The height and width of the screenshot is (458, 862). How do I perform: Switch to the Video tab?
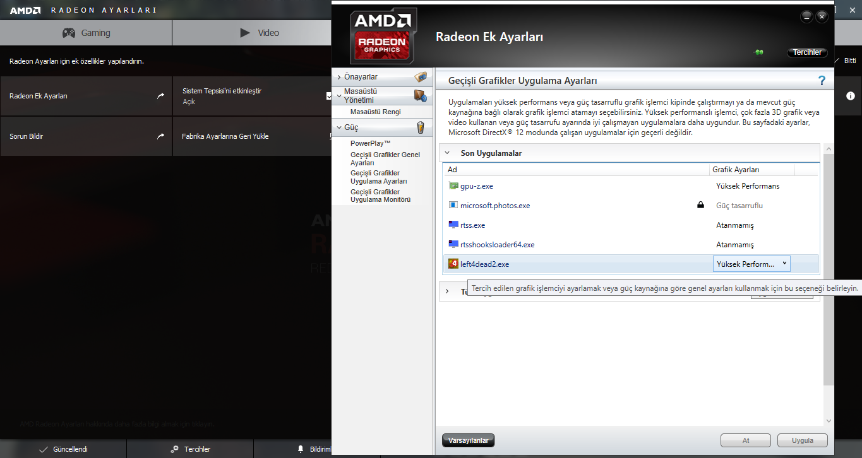252,33
